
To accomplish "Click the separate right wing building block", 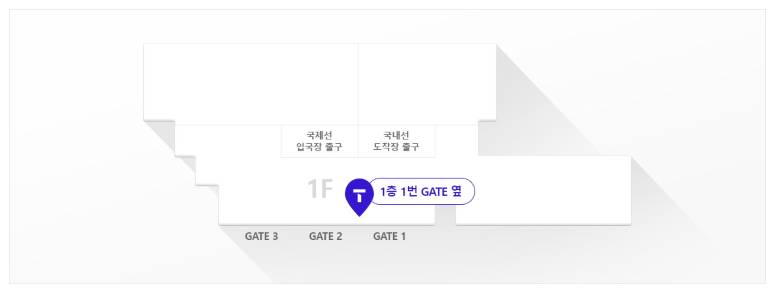I will [x=543, y=190].
